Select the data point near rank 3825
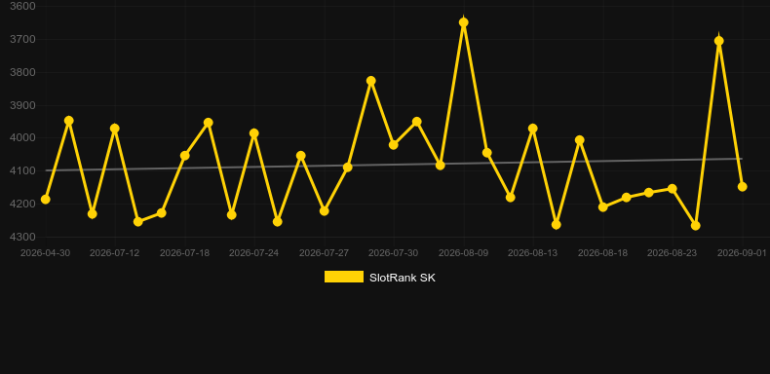This screenshot has width=770, height=374. (371, 81)
